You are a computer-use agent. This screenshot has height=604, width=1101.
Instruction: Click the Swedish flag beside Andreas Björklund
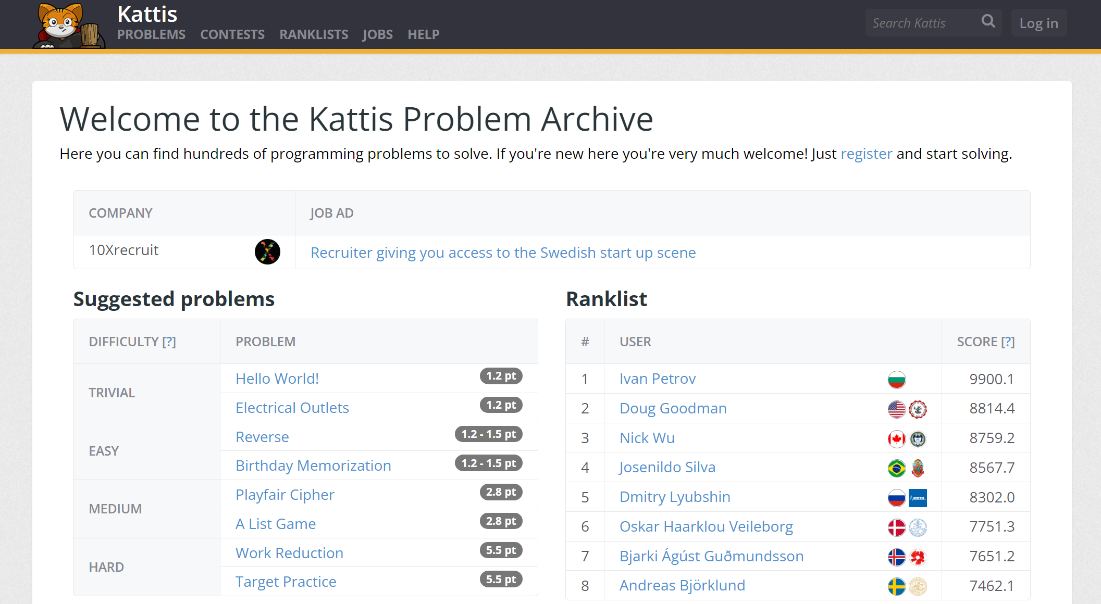[896, 586]
